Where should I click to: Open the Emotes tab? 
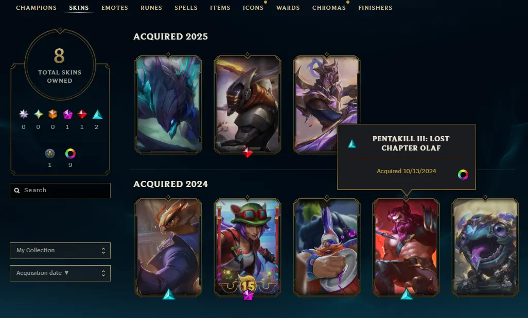click(x=114, y=8)
